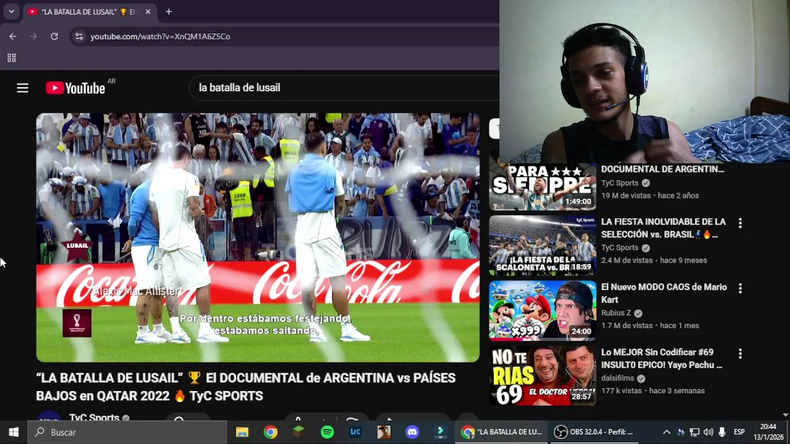The image size is (790, 444).
Task: Expand the tab search dropdown arrow
Action: (x=11, y=12)
